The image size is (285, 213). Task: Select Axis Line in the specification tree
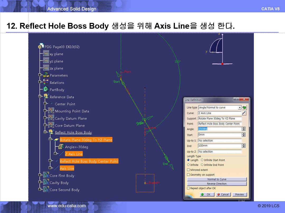[67, 168]
